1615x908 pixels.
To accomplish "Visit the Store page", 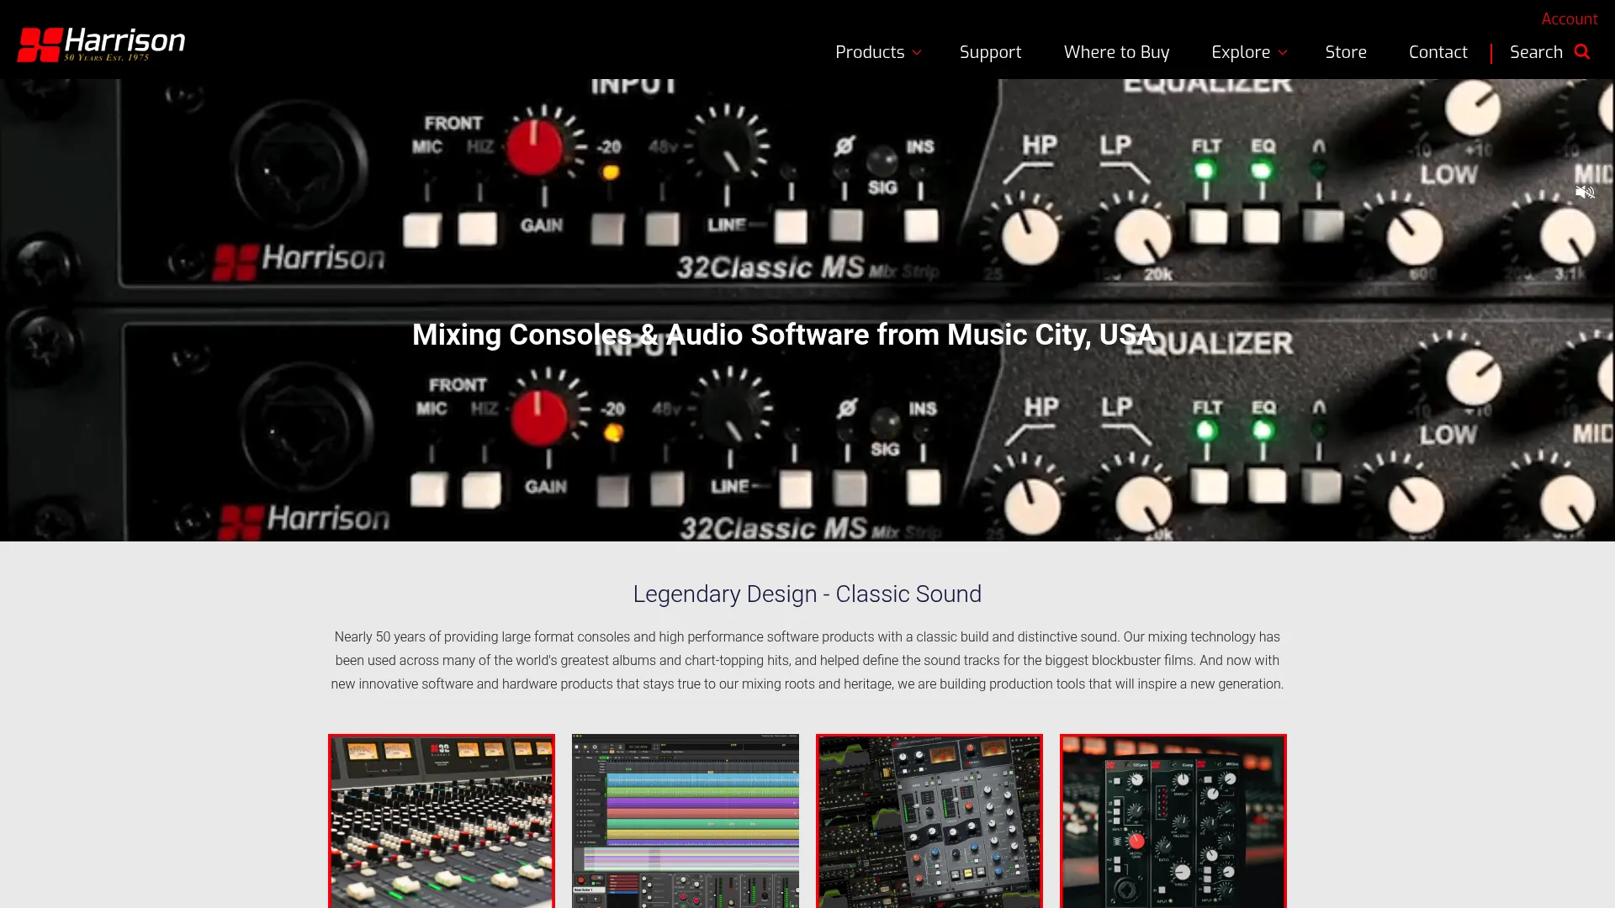I will (x=1346, y=52).
